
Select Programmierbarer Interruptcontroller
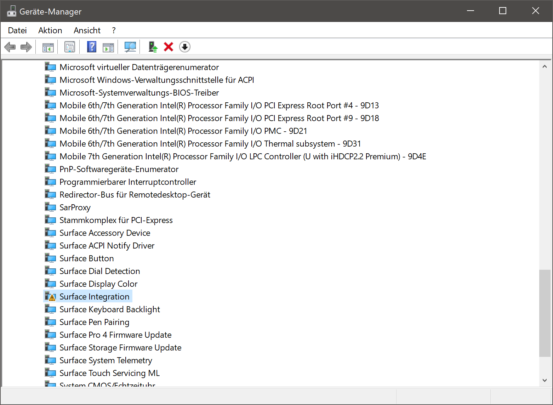click(x=128, y=182)
